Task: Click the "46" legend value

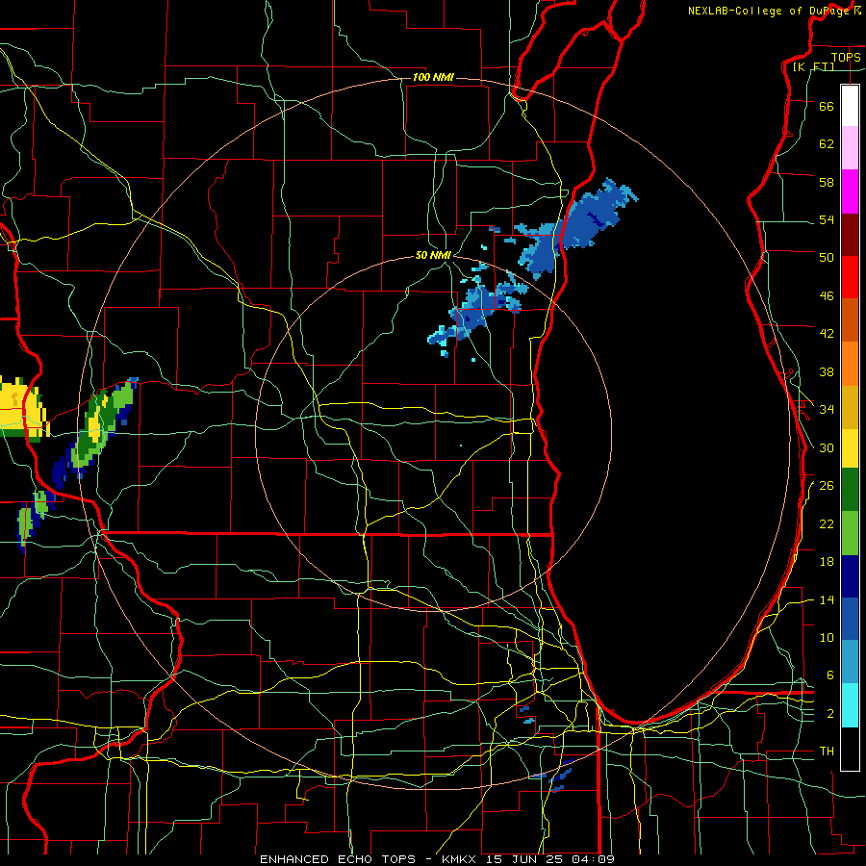Action: click(x=827, y=296)
